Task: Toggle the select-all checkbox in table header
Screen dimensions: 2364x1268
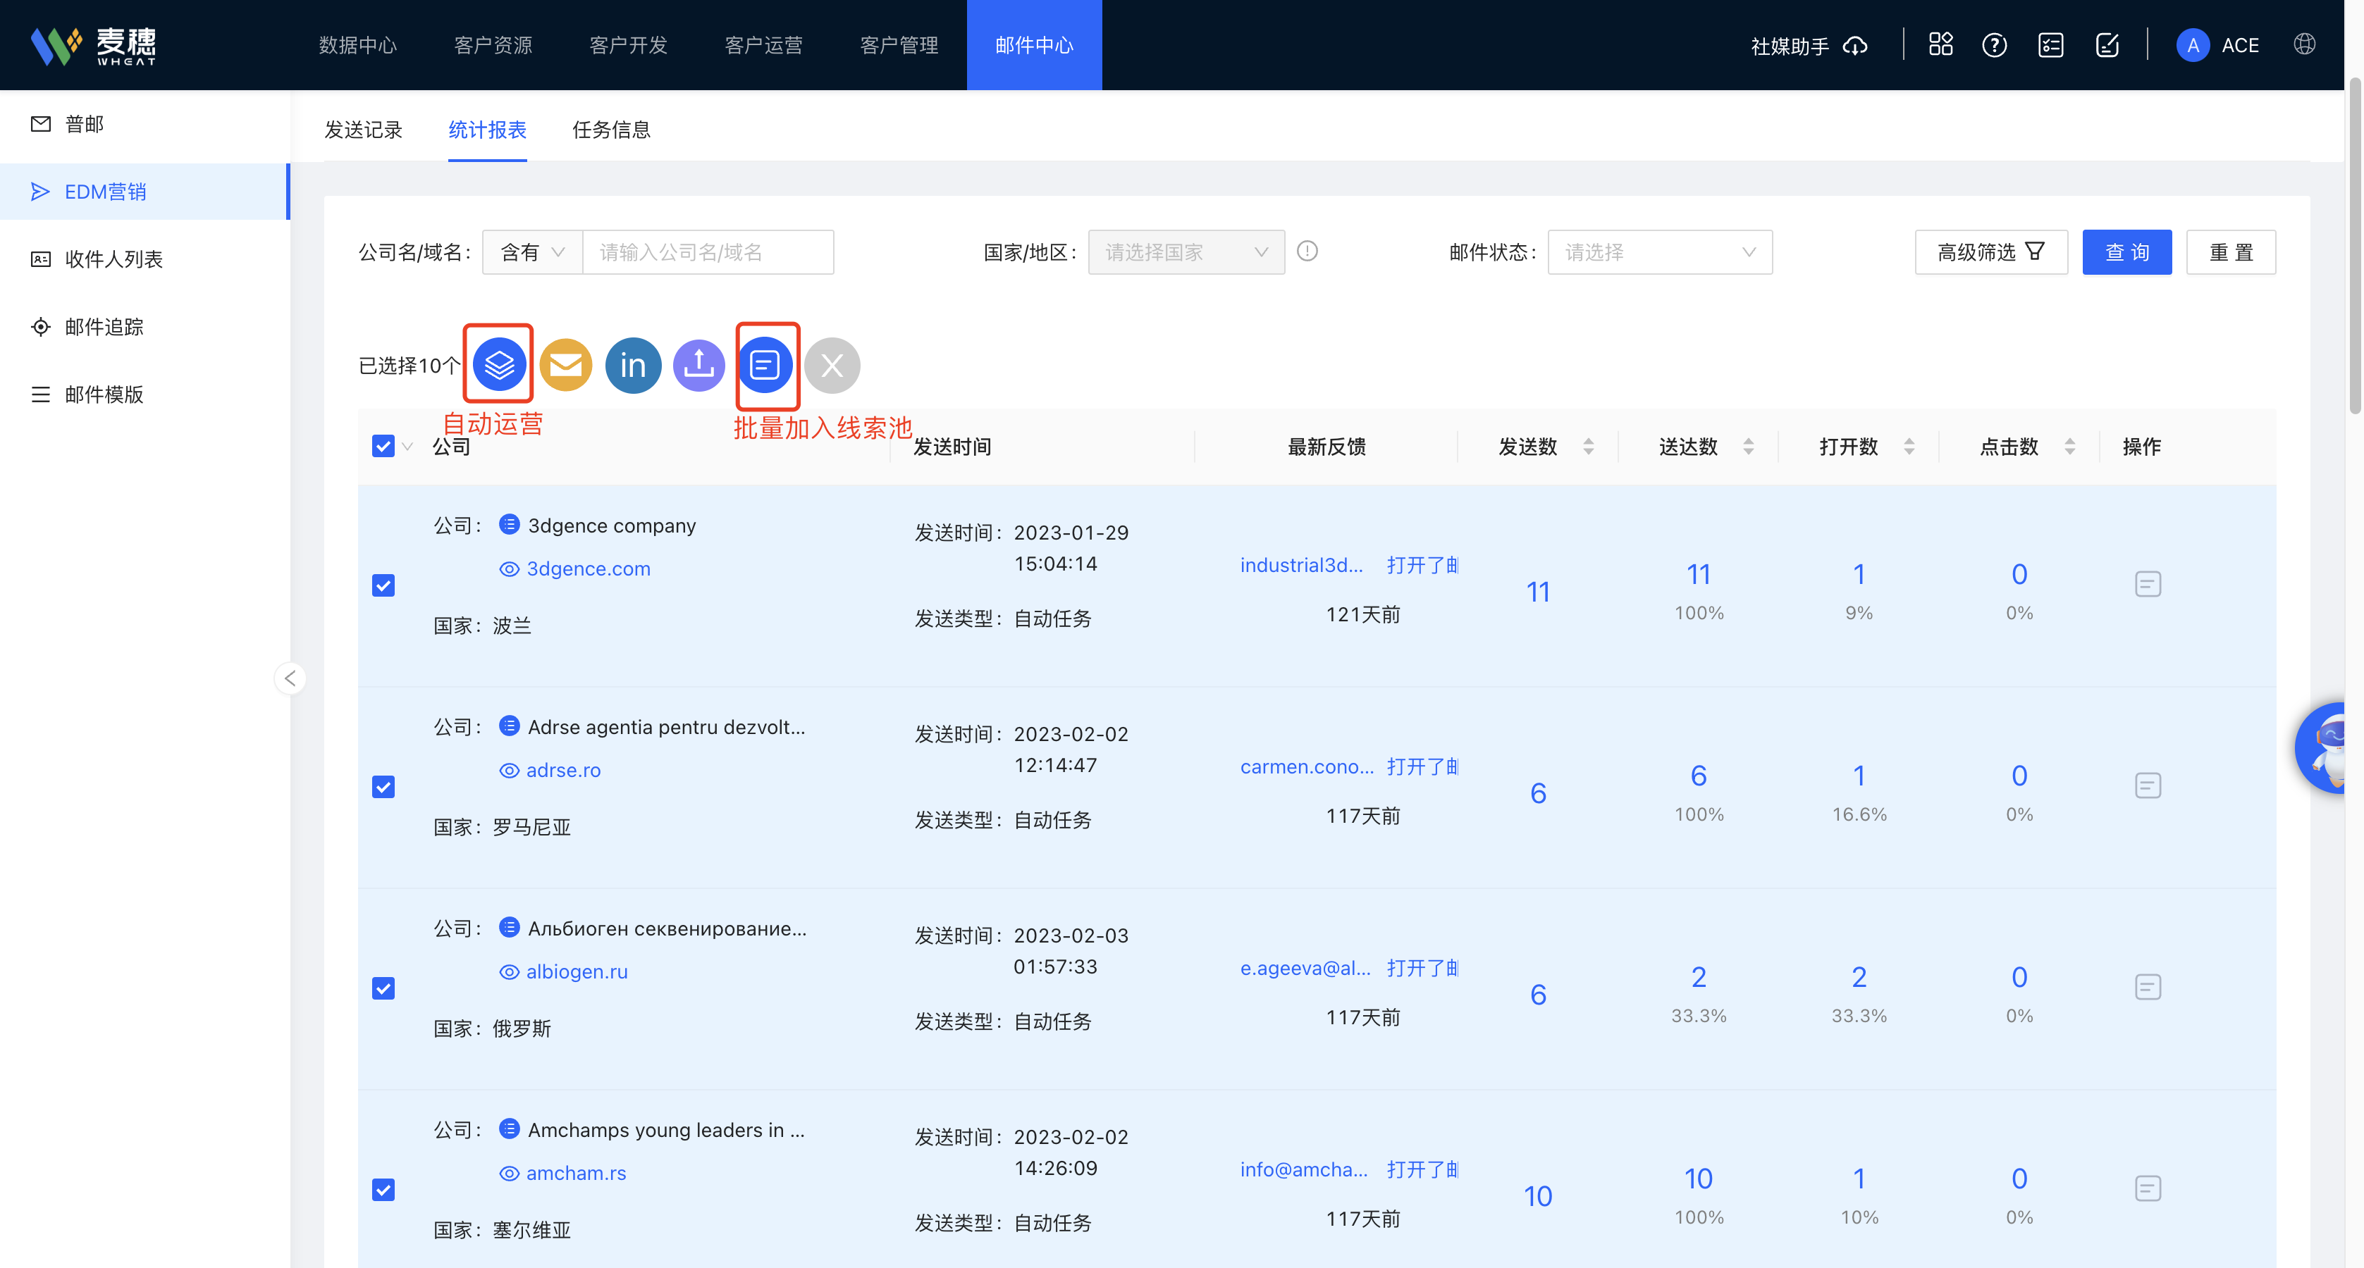Action: 383,446
